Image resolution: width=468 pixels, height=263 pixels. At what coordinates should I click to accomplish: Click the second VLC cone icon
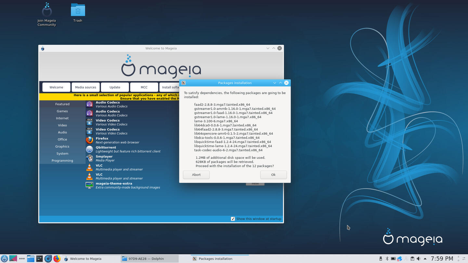pos(89,176)
